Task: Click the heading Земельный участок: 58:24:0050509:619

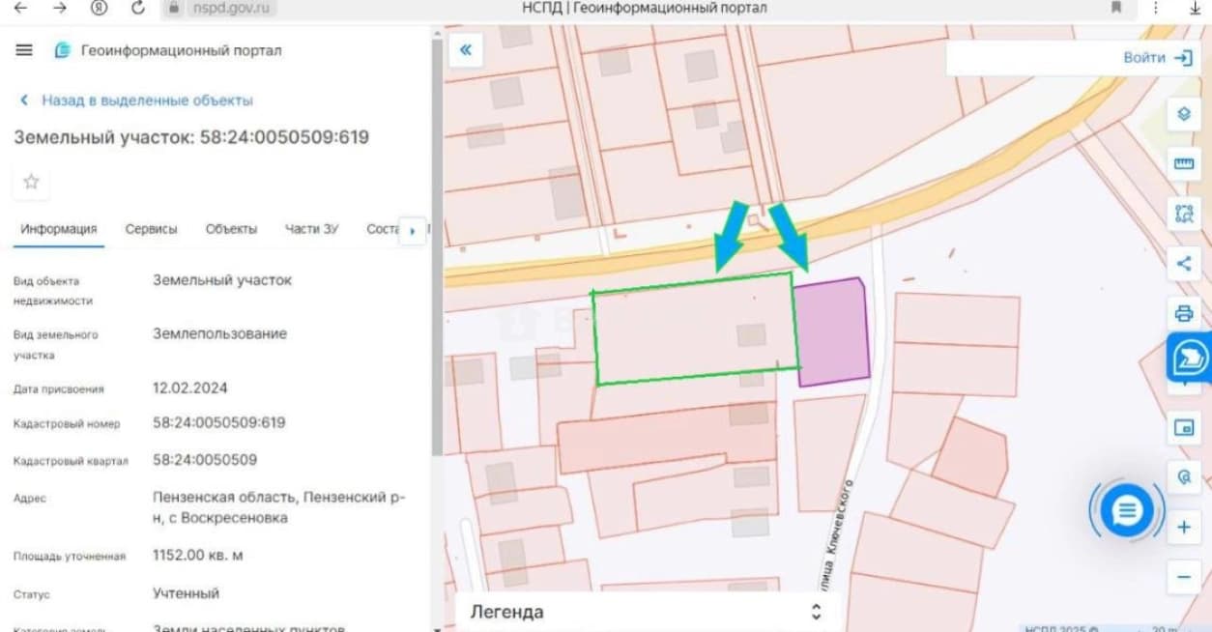Action: click(x=191, y=137)
